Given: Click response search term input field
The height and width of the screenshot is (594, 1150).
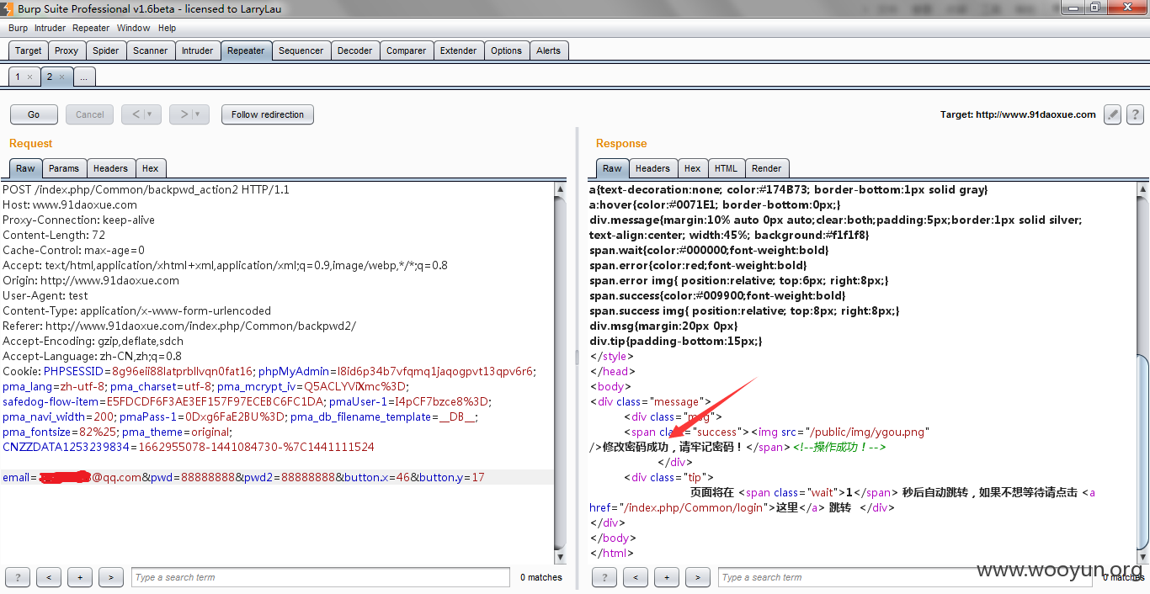Looking at the screenshot, I should pyautogui.click(x=907, y=577).
